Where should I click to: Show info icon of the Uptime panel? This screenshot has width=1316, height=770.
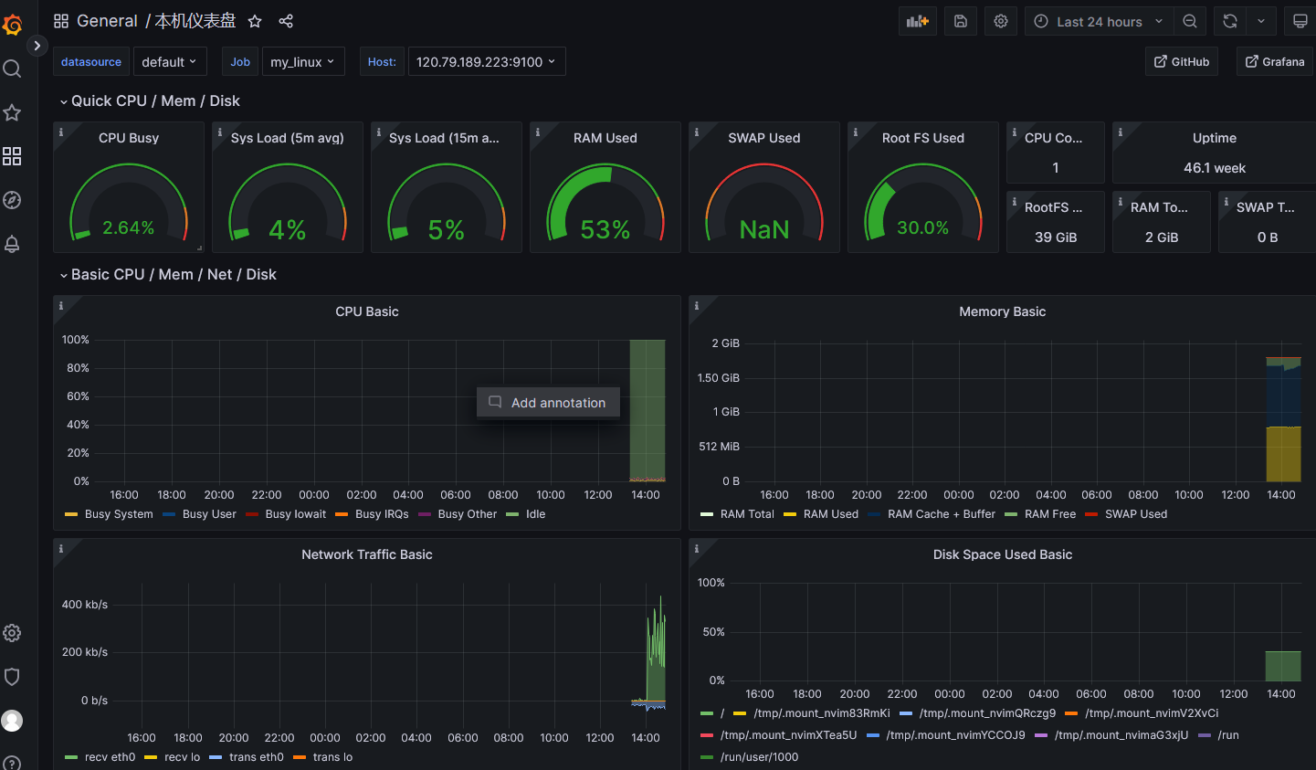click(1121, 132)
